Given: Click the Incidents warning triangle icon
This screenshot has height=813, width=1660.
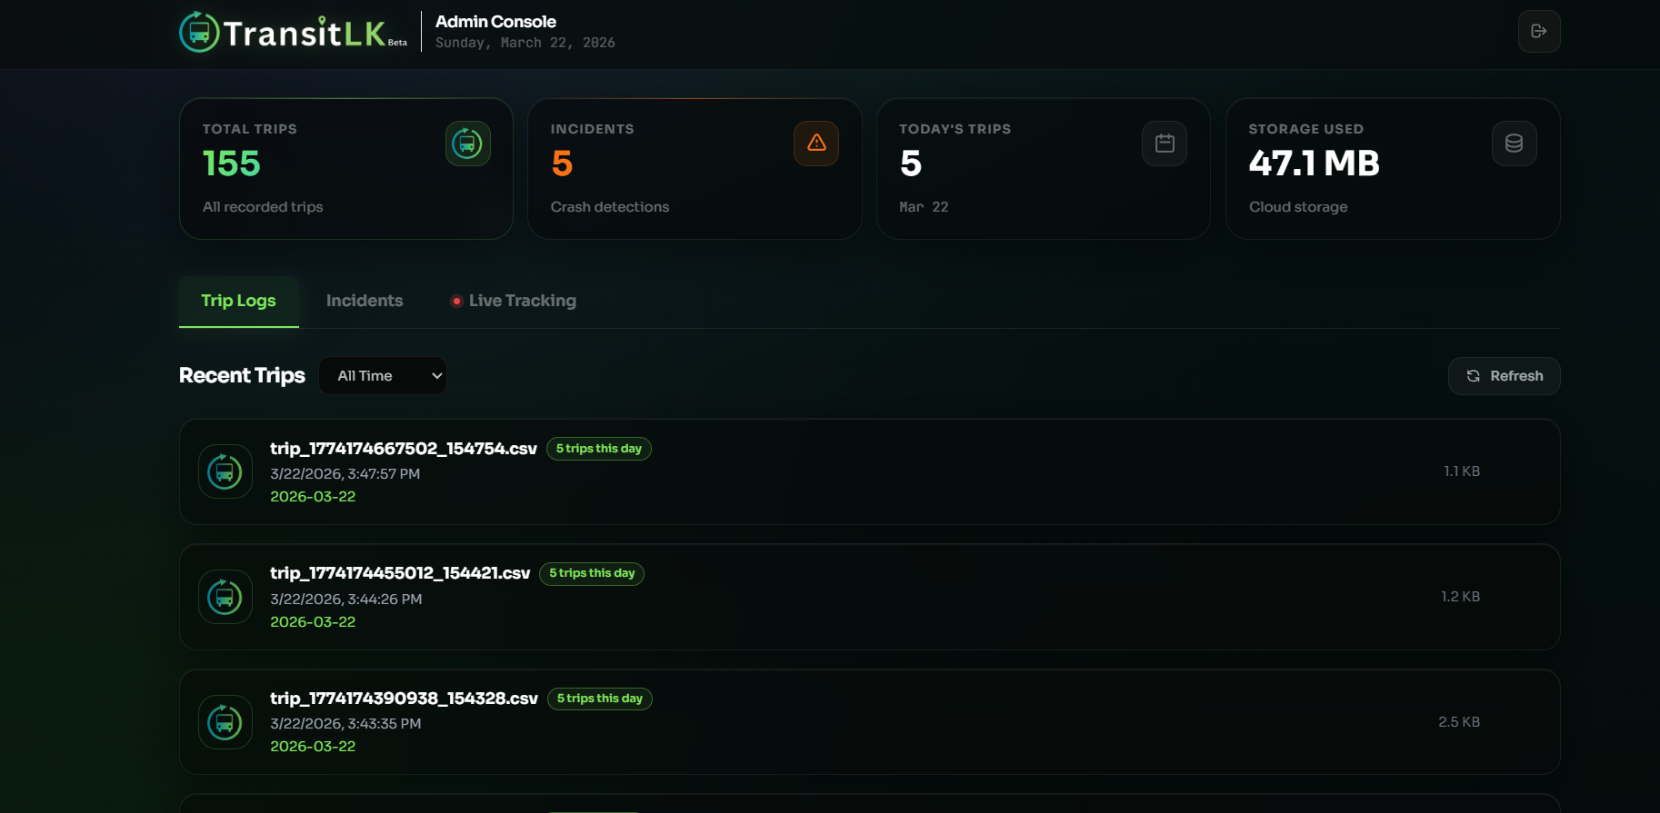Looking at the screenshot, I should (x=815, y=144).
